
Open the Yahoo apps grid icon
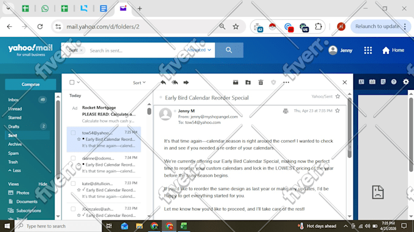point(368,50)
